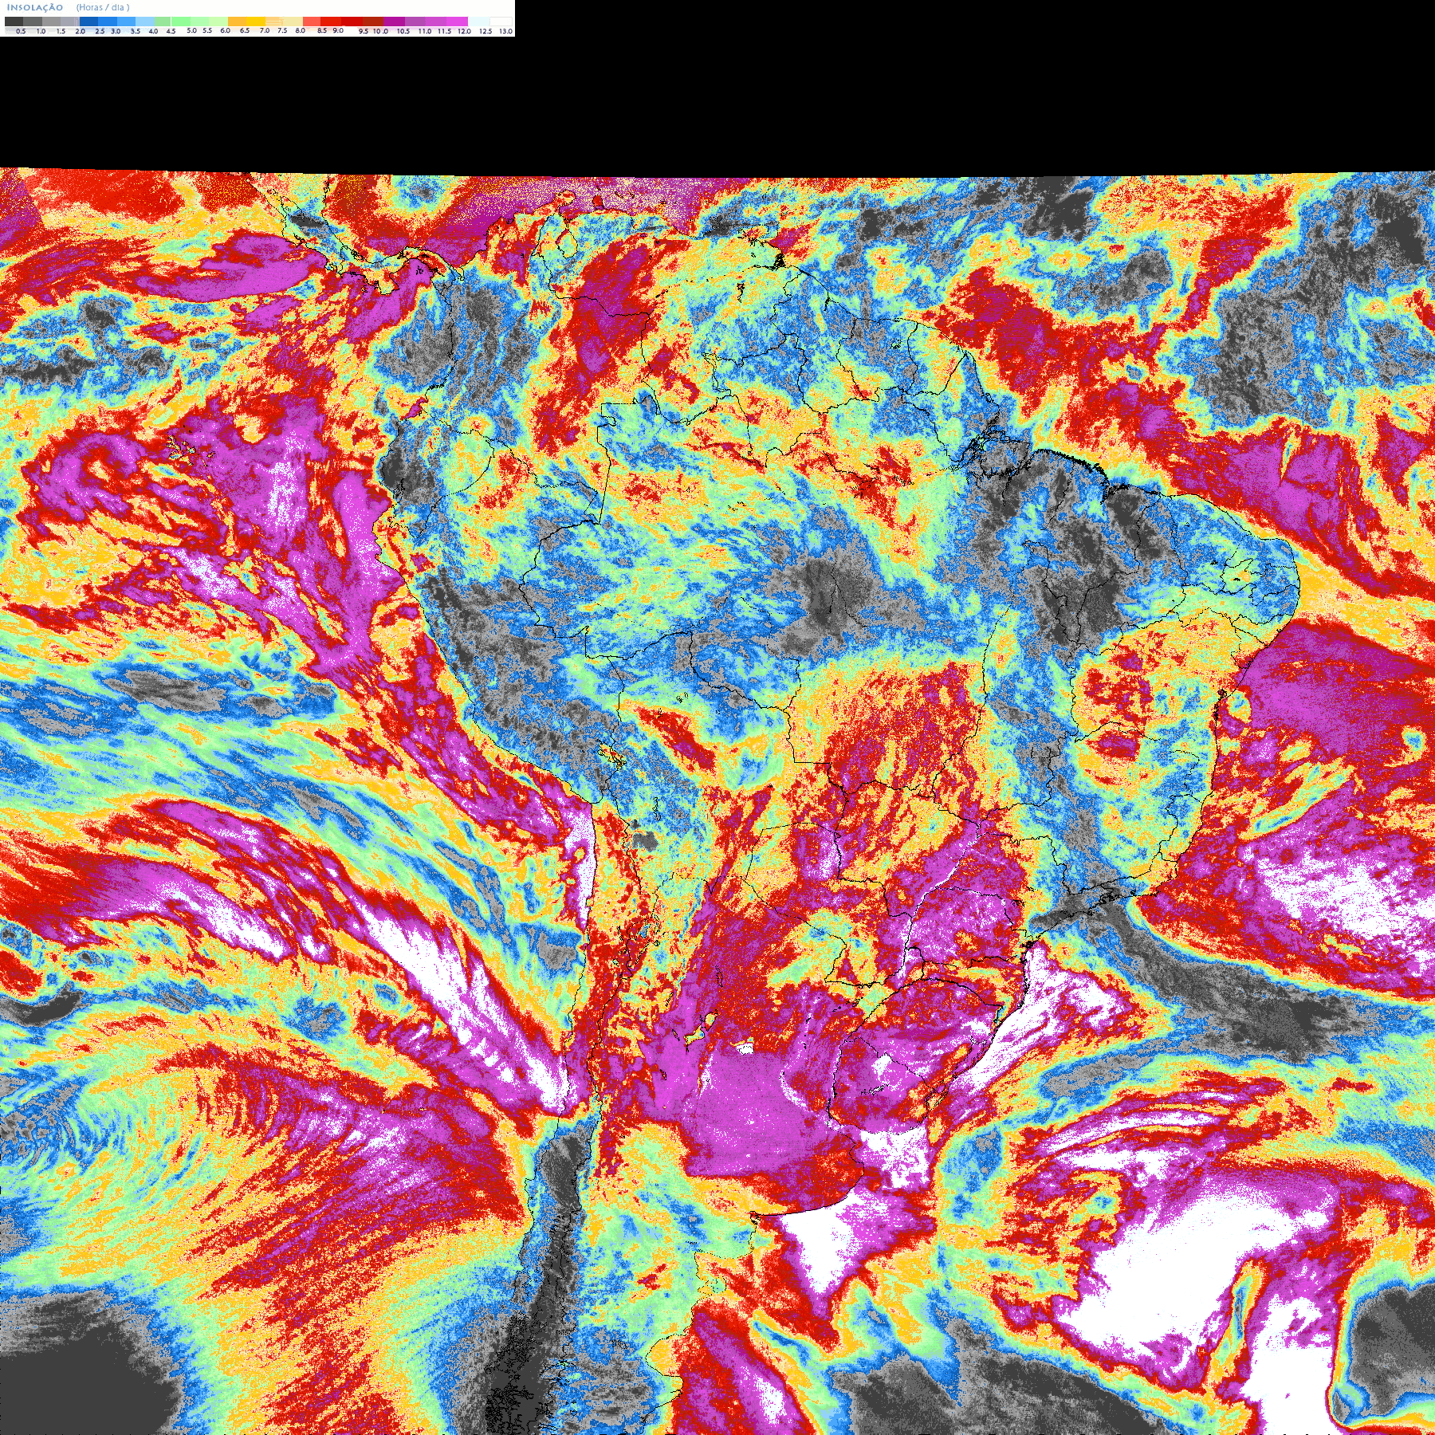
Task: Click the '8.5' legend value
Action: [x=322, y=30]
